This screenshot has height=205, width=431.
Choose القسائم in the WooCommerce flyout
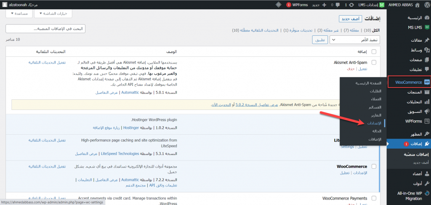pyautogui.click(x=376, y=107)
